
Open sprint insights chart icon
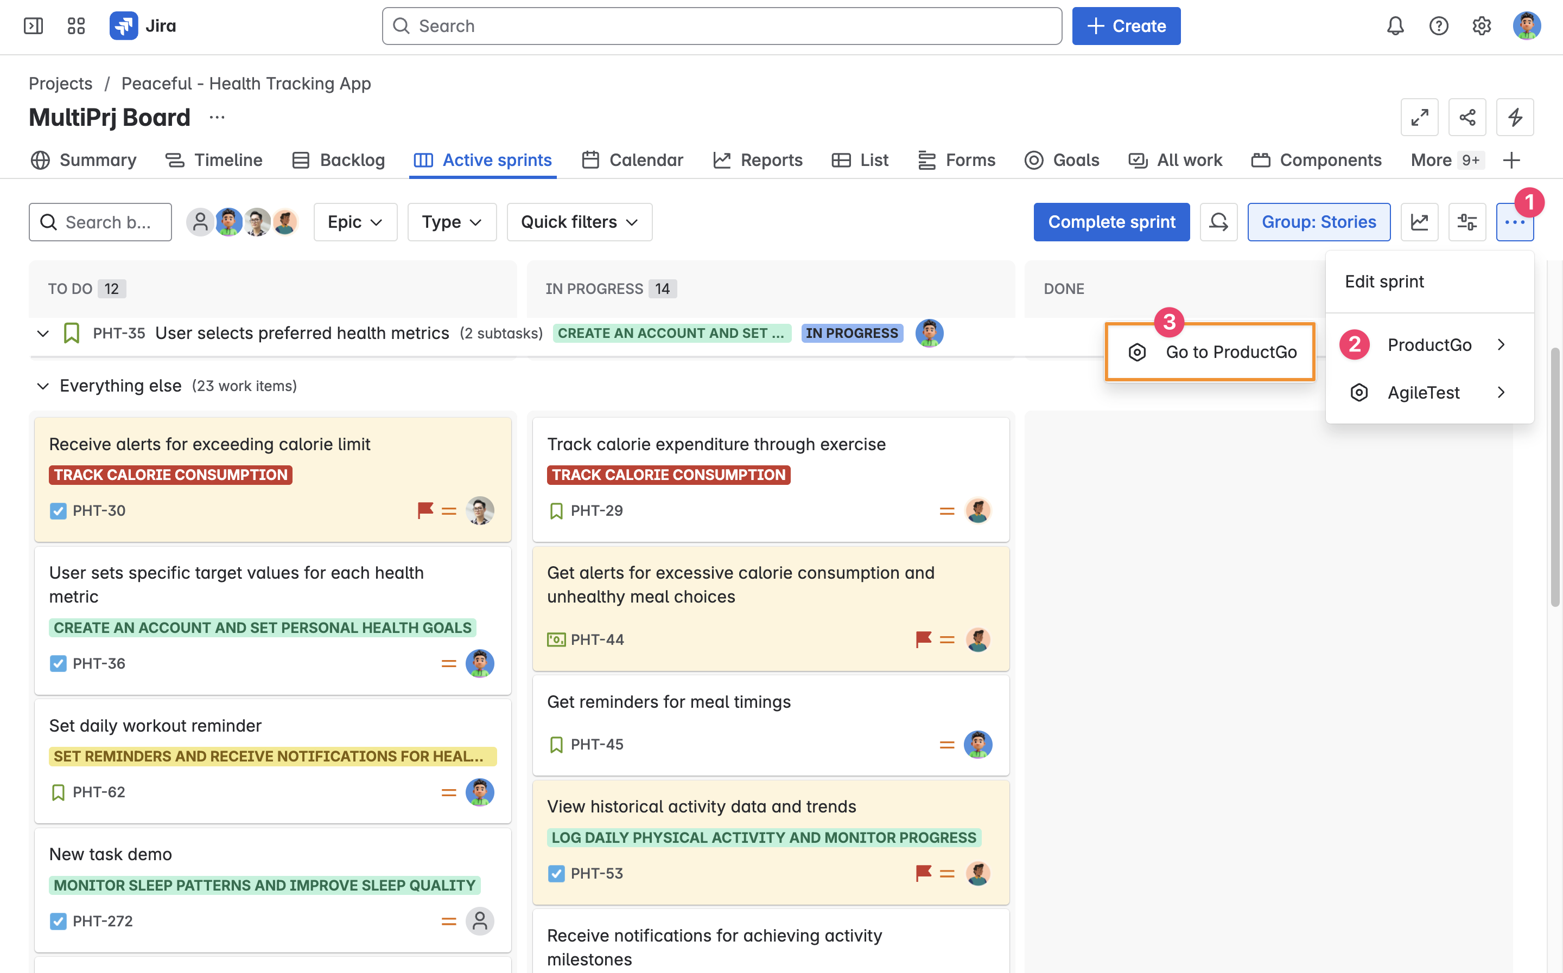point(1419,222)
